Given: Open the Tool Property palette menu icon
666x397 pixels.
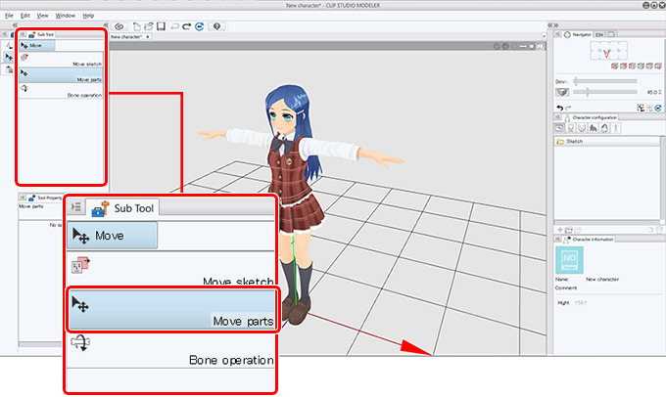Looking at the screenshot, I should (23, 198).
